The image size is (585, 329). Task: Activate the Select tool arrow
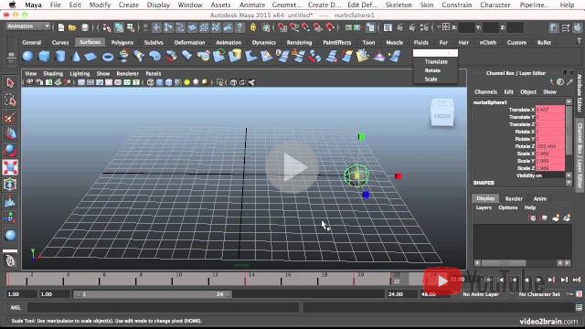10,83
